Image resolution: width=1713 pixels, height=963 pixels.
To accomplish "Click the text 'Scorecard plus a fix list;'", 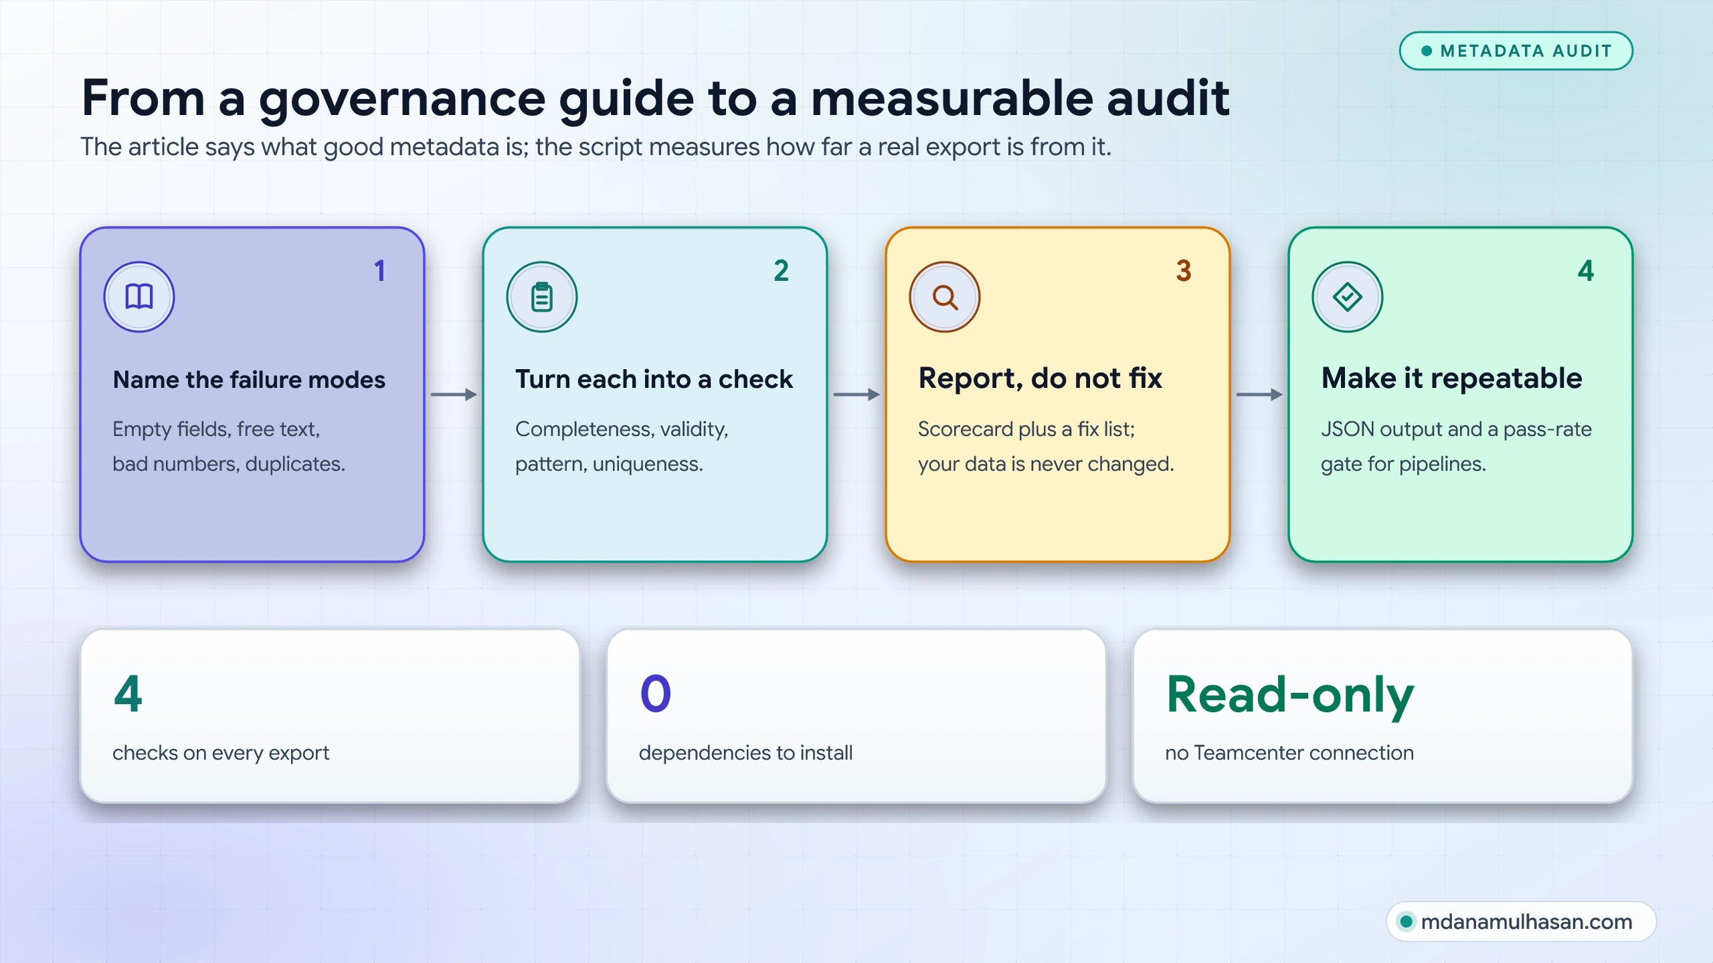I will [x=1026, y=429].
